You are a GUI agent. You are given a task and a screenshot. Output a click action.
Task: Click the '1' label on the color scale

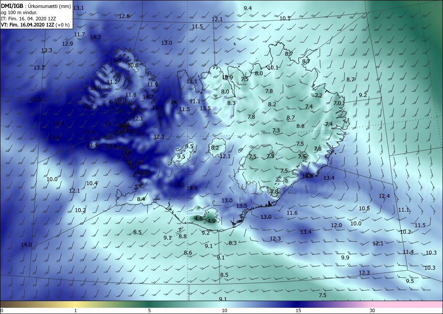tap(75, 311)
